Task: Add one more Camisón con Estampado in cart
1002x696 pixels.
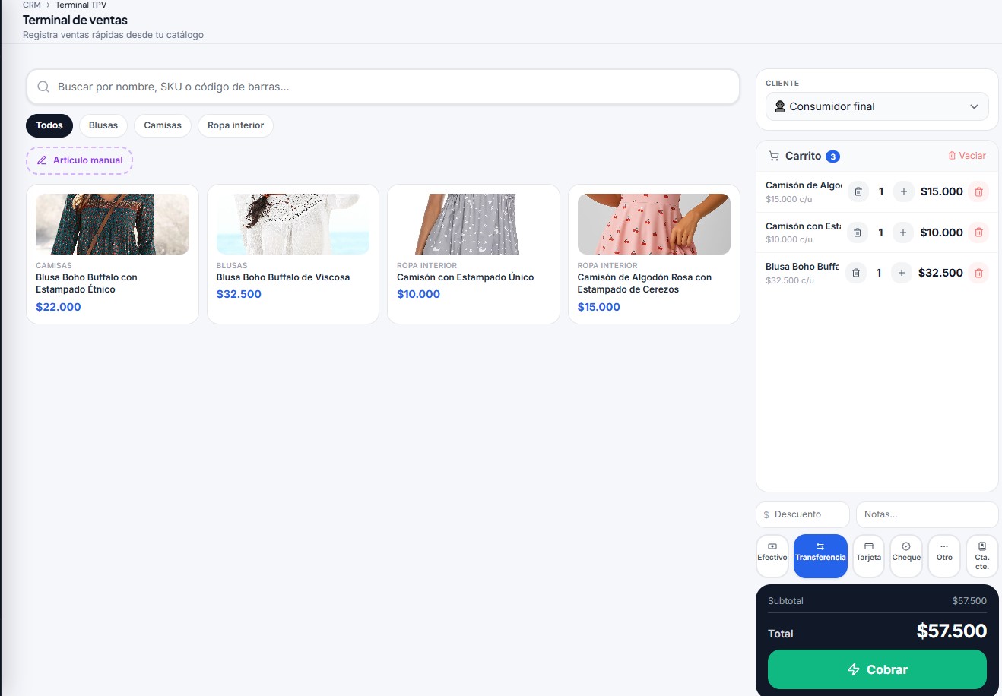Action: tap(902, 233)
